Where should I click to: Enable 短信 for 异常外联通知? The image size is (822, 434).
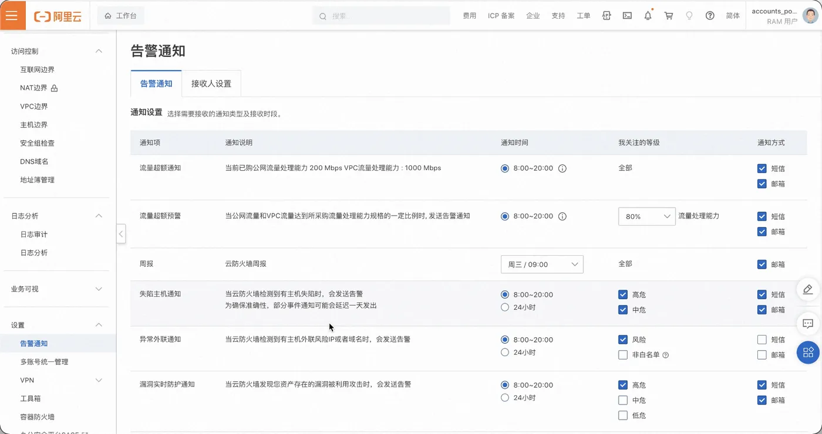click(x=762, y=340)
